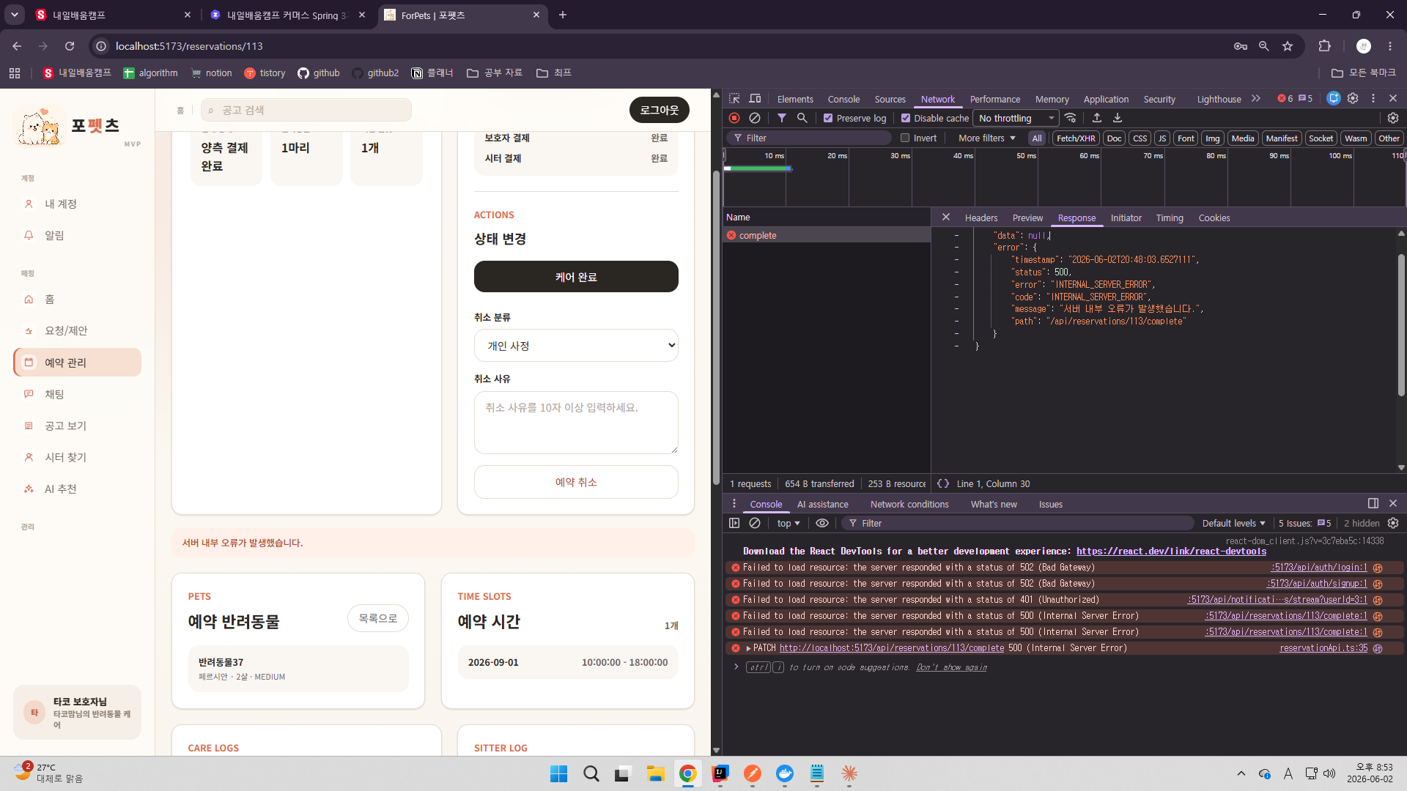
Task: Switch to the Elements tab
Action: 795,99
